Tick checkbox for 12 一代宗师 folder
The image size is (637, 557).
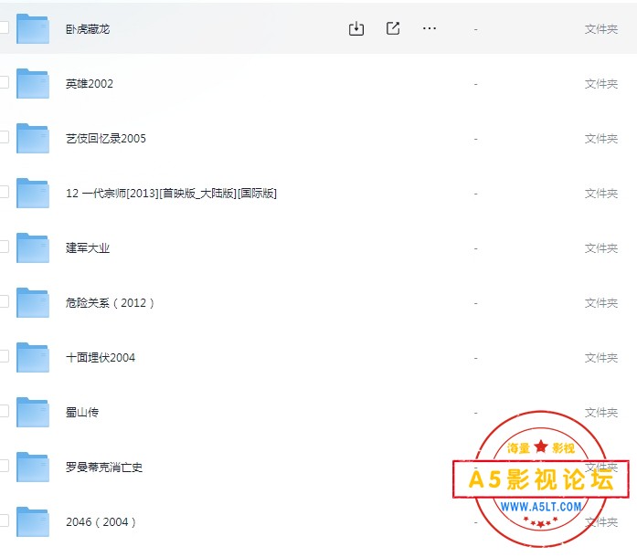(4, 192)
